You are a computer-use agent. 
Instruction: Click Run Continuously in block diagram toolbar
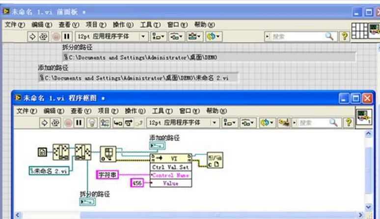(55, 123)
